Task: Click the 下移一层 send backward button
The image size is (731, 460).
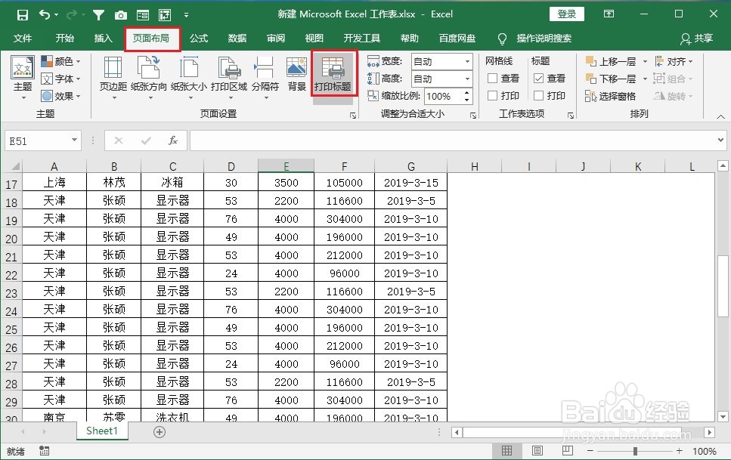Action: (611, 79)
